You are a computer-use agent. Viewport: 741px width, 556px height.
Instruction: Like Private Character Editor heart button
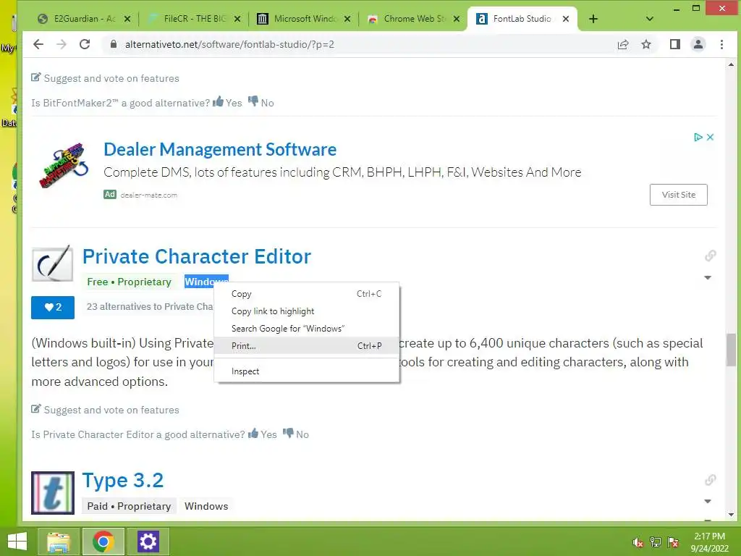(x=53, y=307)
